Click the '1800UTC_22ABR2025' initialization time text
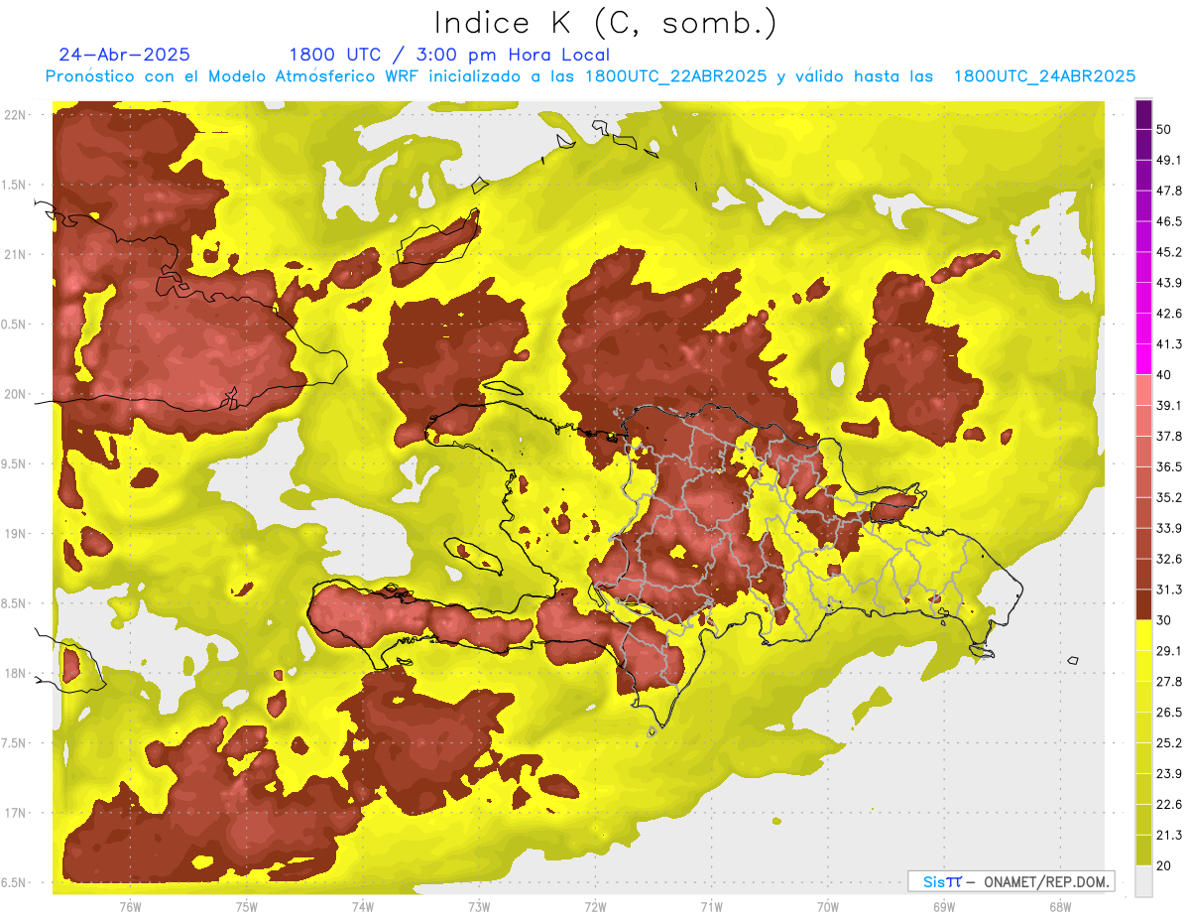 tap(675, 76)
